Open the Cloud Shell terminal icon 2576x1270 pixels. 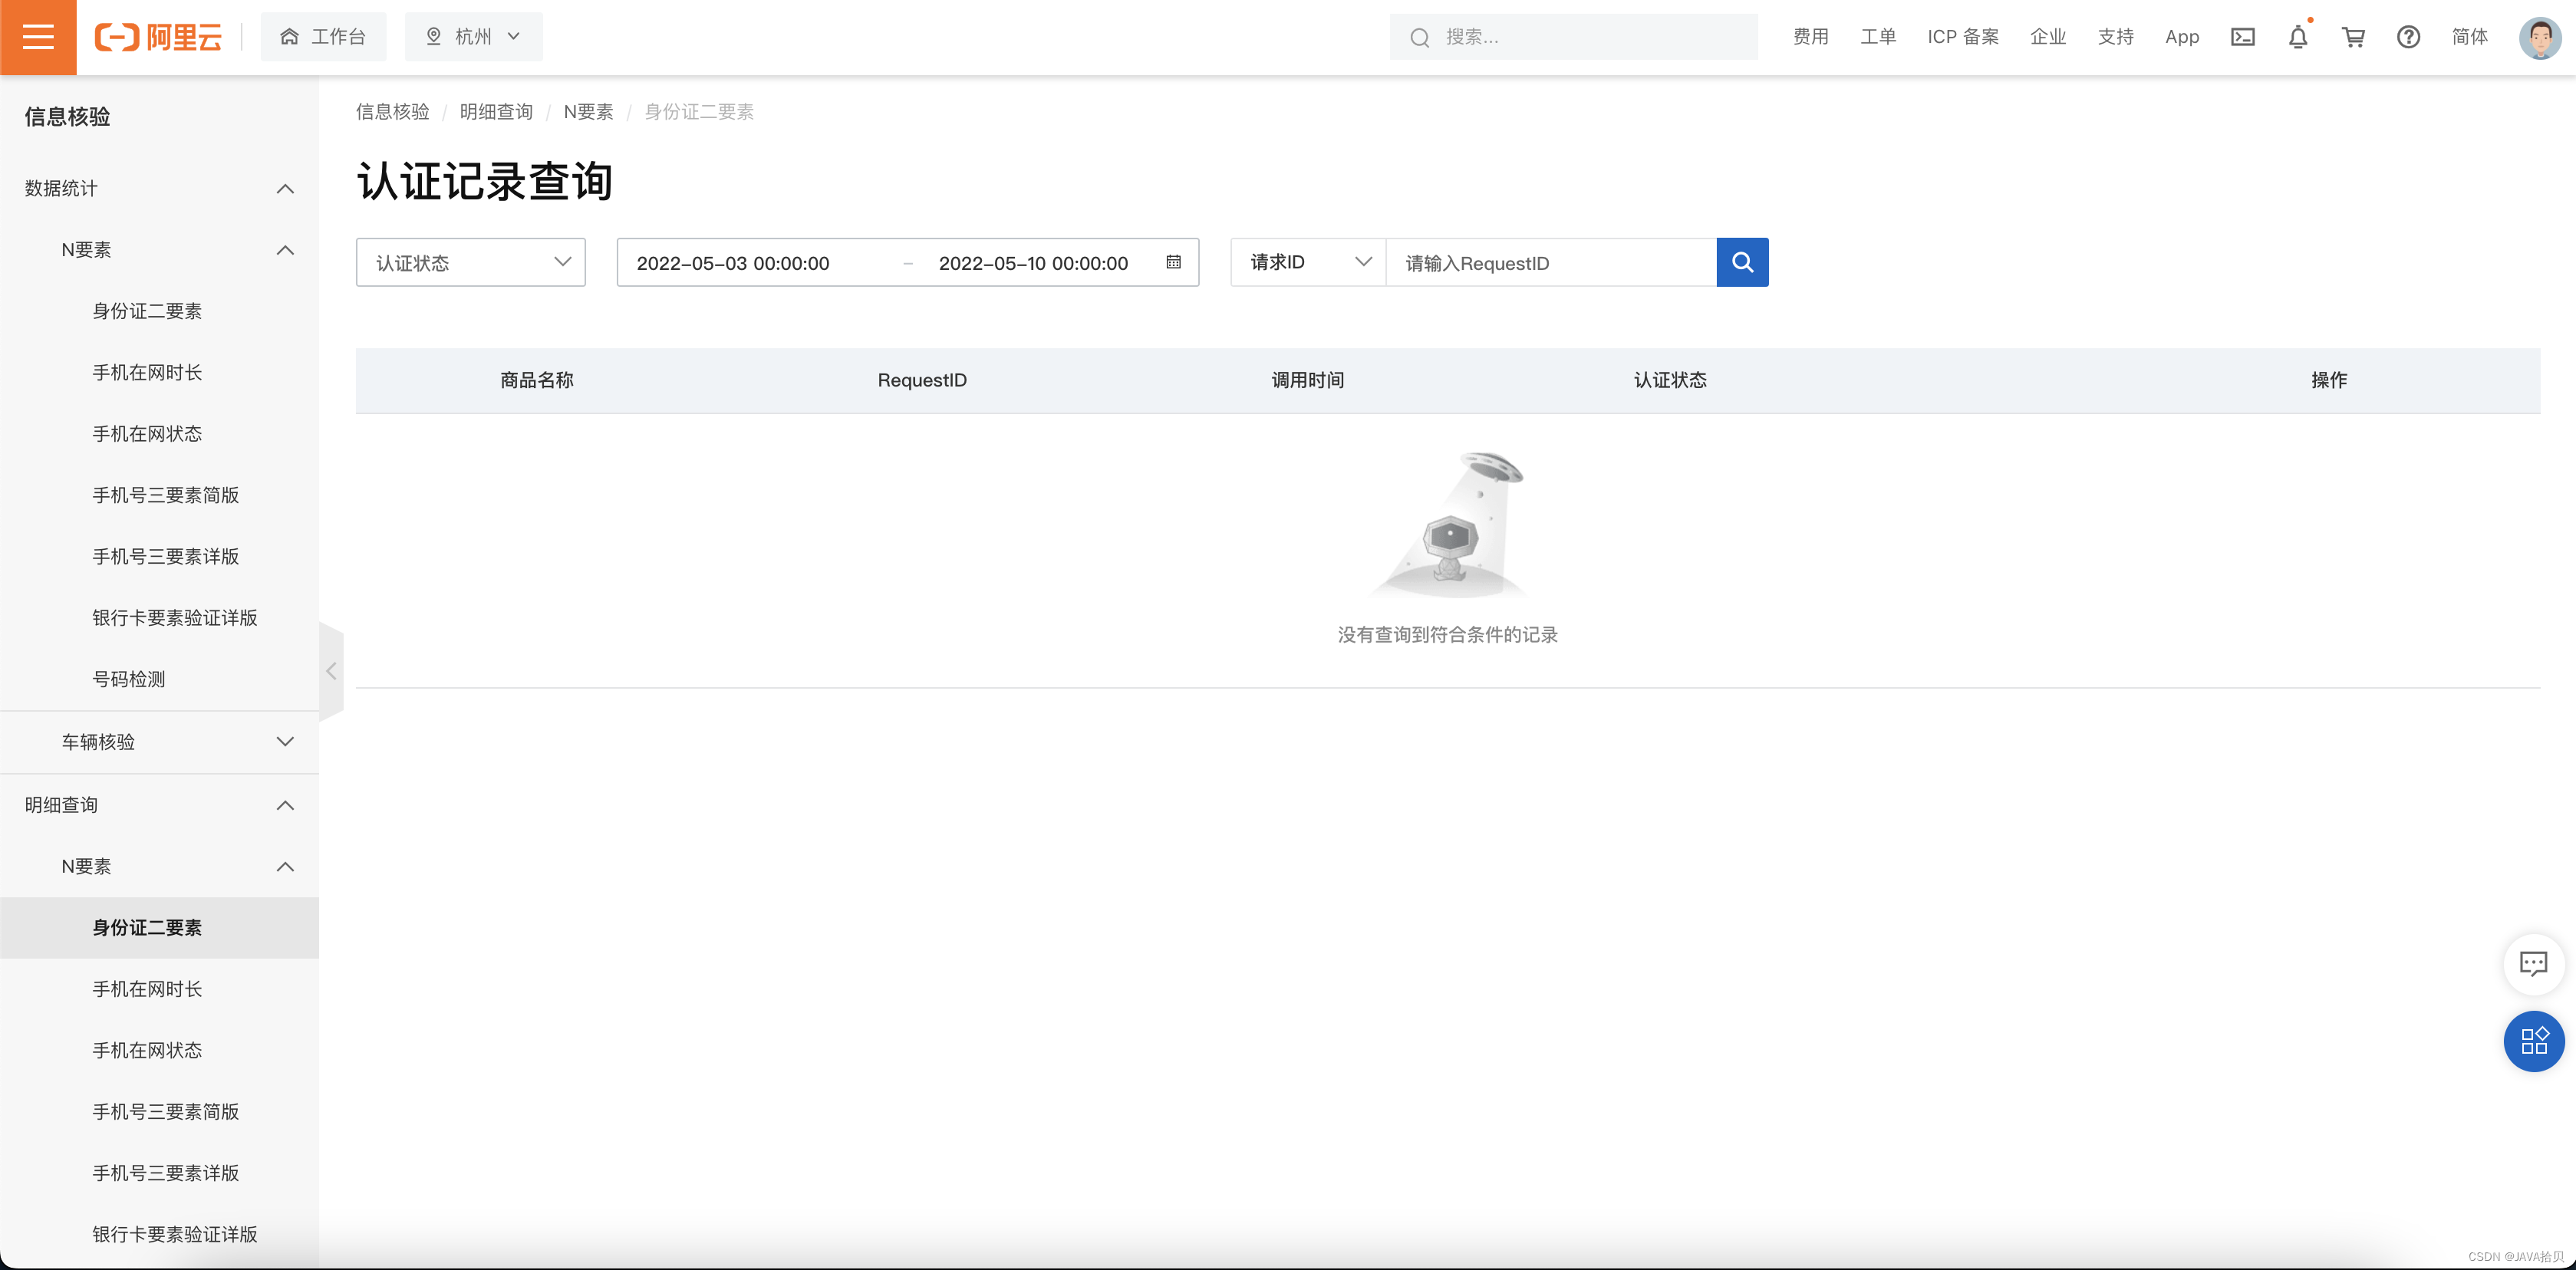[x=2242, y=37]
